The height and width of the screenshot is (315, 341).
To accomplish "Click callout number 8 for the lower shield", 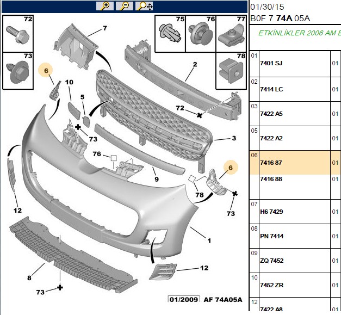I will pyautogui.click(x=29, y=278).
